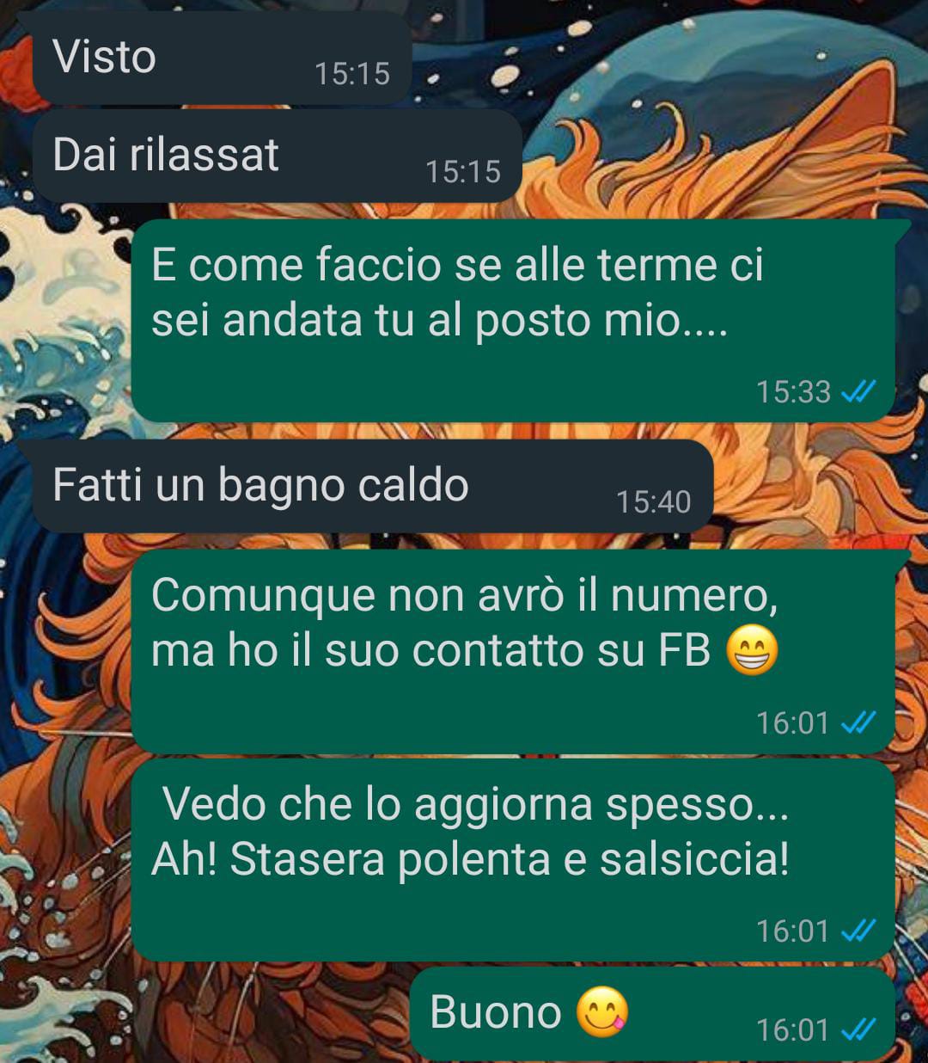This screenshot has width=928, height=1063.
Task: Select the 'polenta e salsiccia' message
Action: click(513, 859)
